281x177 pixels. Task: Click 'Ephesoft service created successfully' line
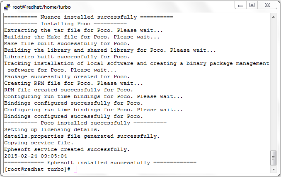(67, 149)
